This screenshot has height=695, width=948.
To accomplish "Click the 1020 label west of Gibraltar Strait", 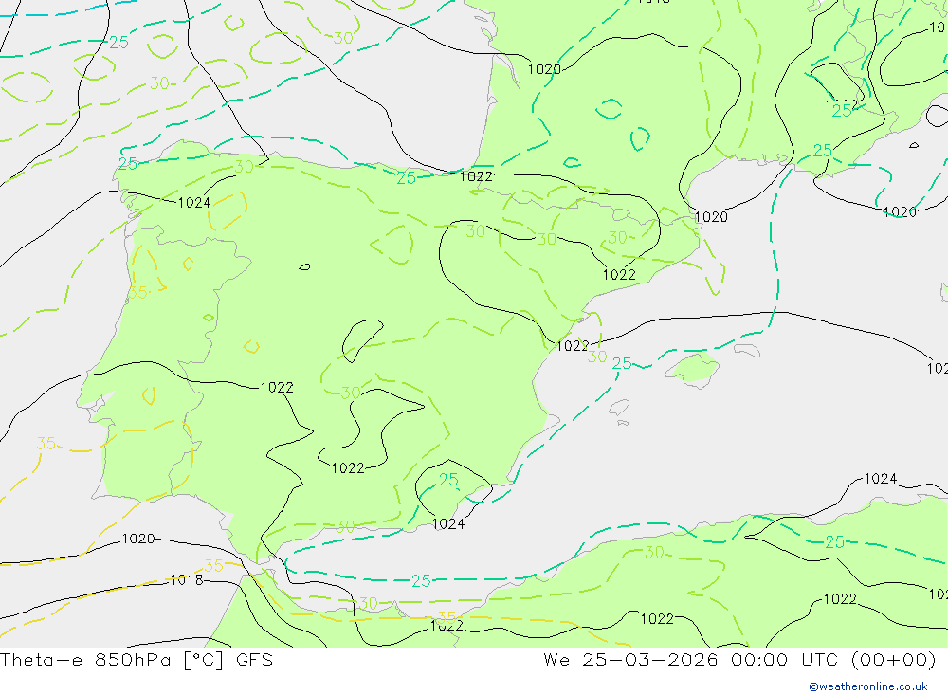I will click(x=138, y=539).
